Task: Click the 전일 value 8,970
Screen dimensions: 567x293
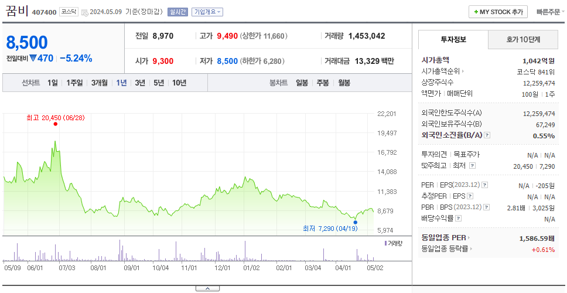Action: coord(163,36)
